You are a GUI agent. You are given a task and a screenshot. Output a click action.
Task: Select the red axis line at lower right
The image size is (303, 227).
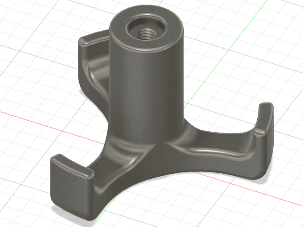coord(249,189)
